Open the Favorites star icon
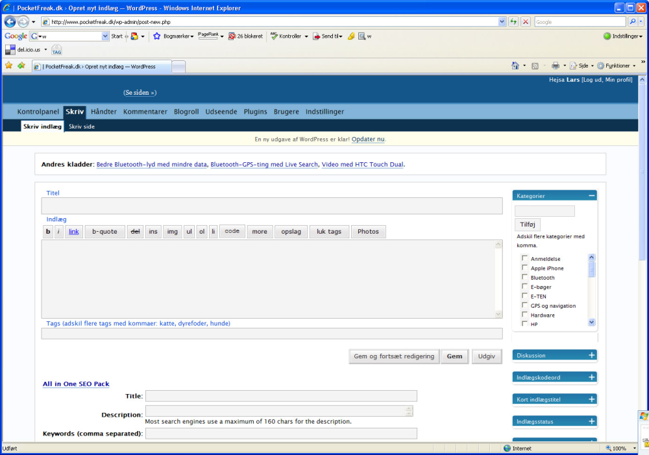Viewport: 649px width, 455px height. [8, 66]
